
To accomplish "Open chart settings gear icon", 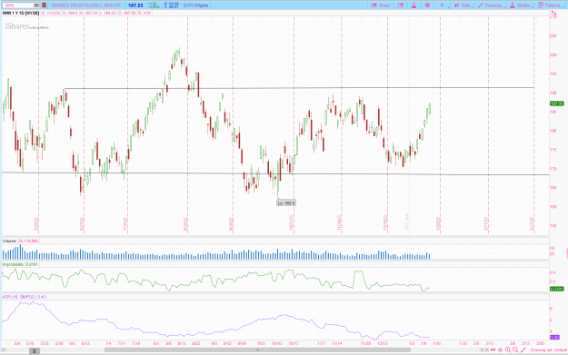I will click(427, 5).
